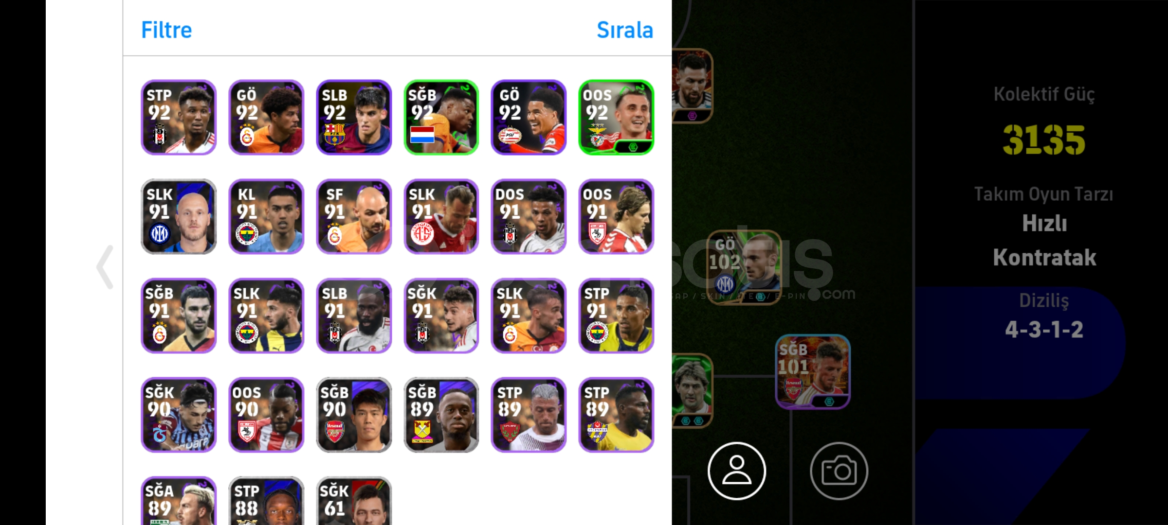This screenshot has height=525, width=1168.
Task: Tap the profile person icon
Action: (736, 471)
